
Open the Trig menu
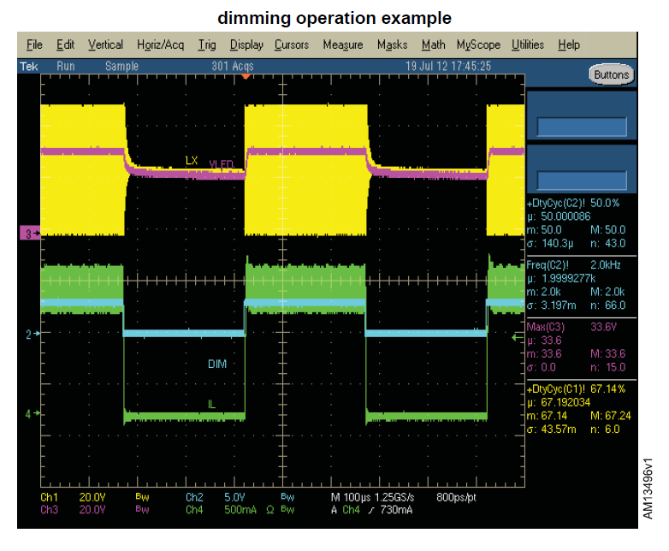(206, 44)
